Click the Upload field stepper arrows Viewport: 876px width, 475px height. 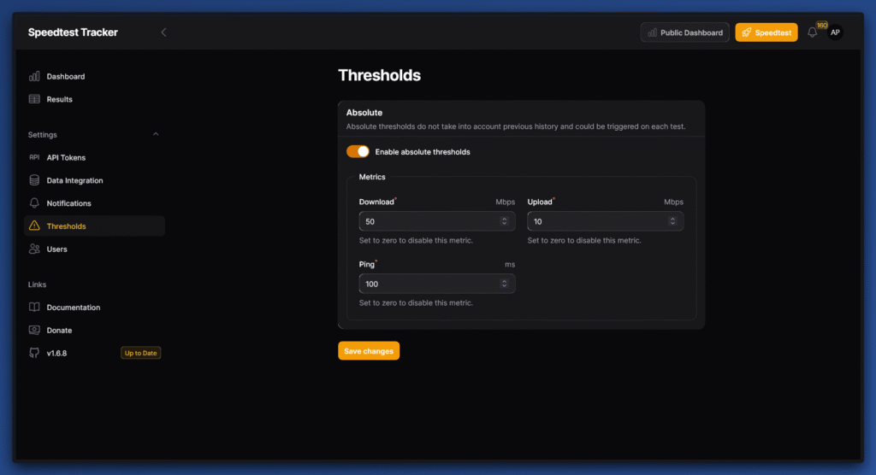click(672, 221)
